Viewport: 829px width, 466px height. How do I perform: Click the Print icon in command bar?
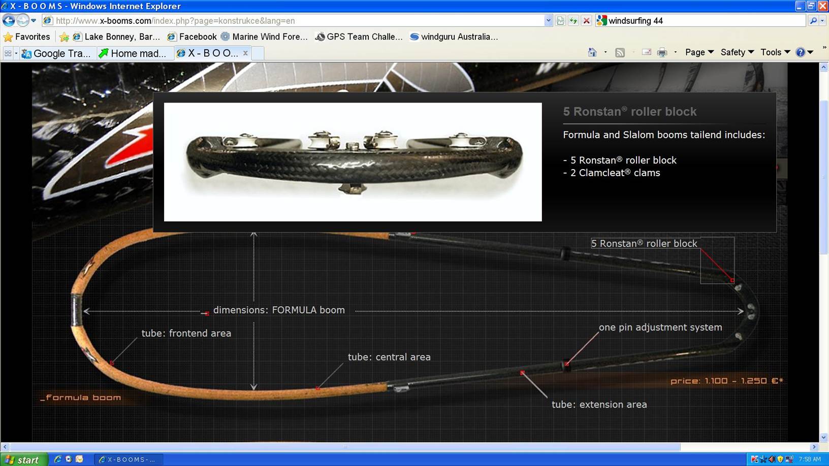click(x=662, y=52)
